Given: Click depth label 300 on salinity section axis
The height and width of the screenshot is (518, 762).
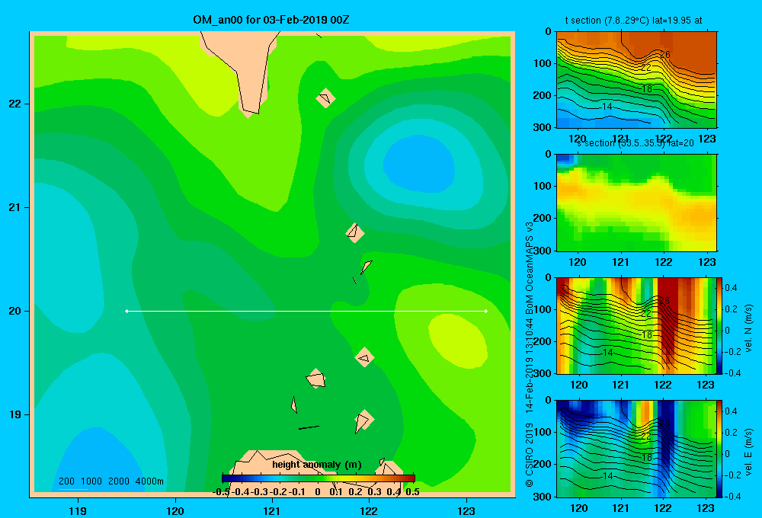Looking at the screenshot, I should coord(543,251).
